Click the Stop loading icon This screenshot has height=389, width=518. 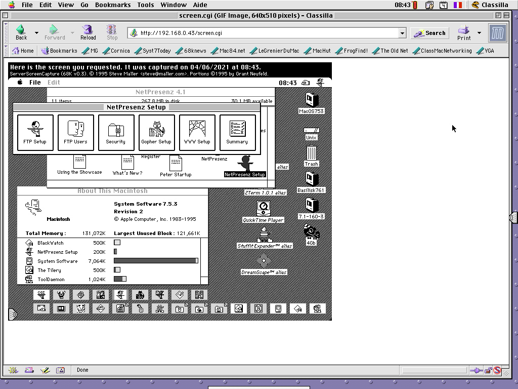coord(112,30)
